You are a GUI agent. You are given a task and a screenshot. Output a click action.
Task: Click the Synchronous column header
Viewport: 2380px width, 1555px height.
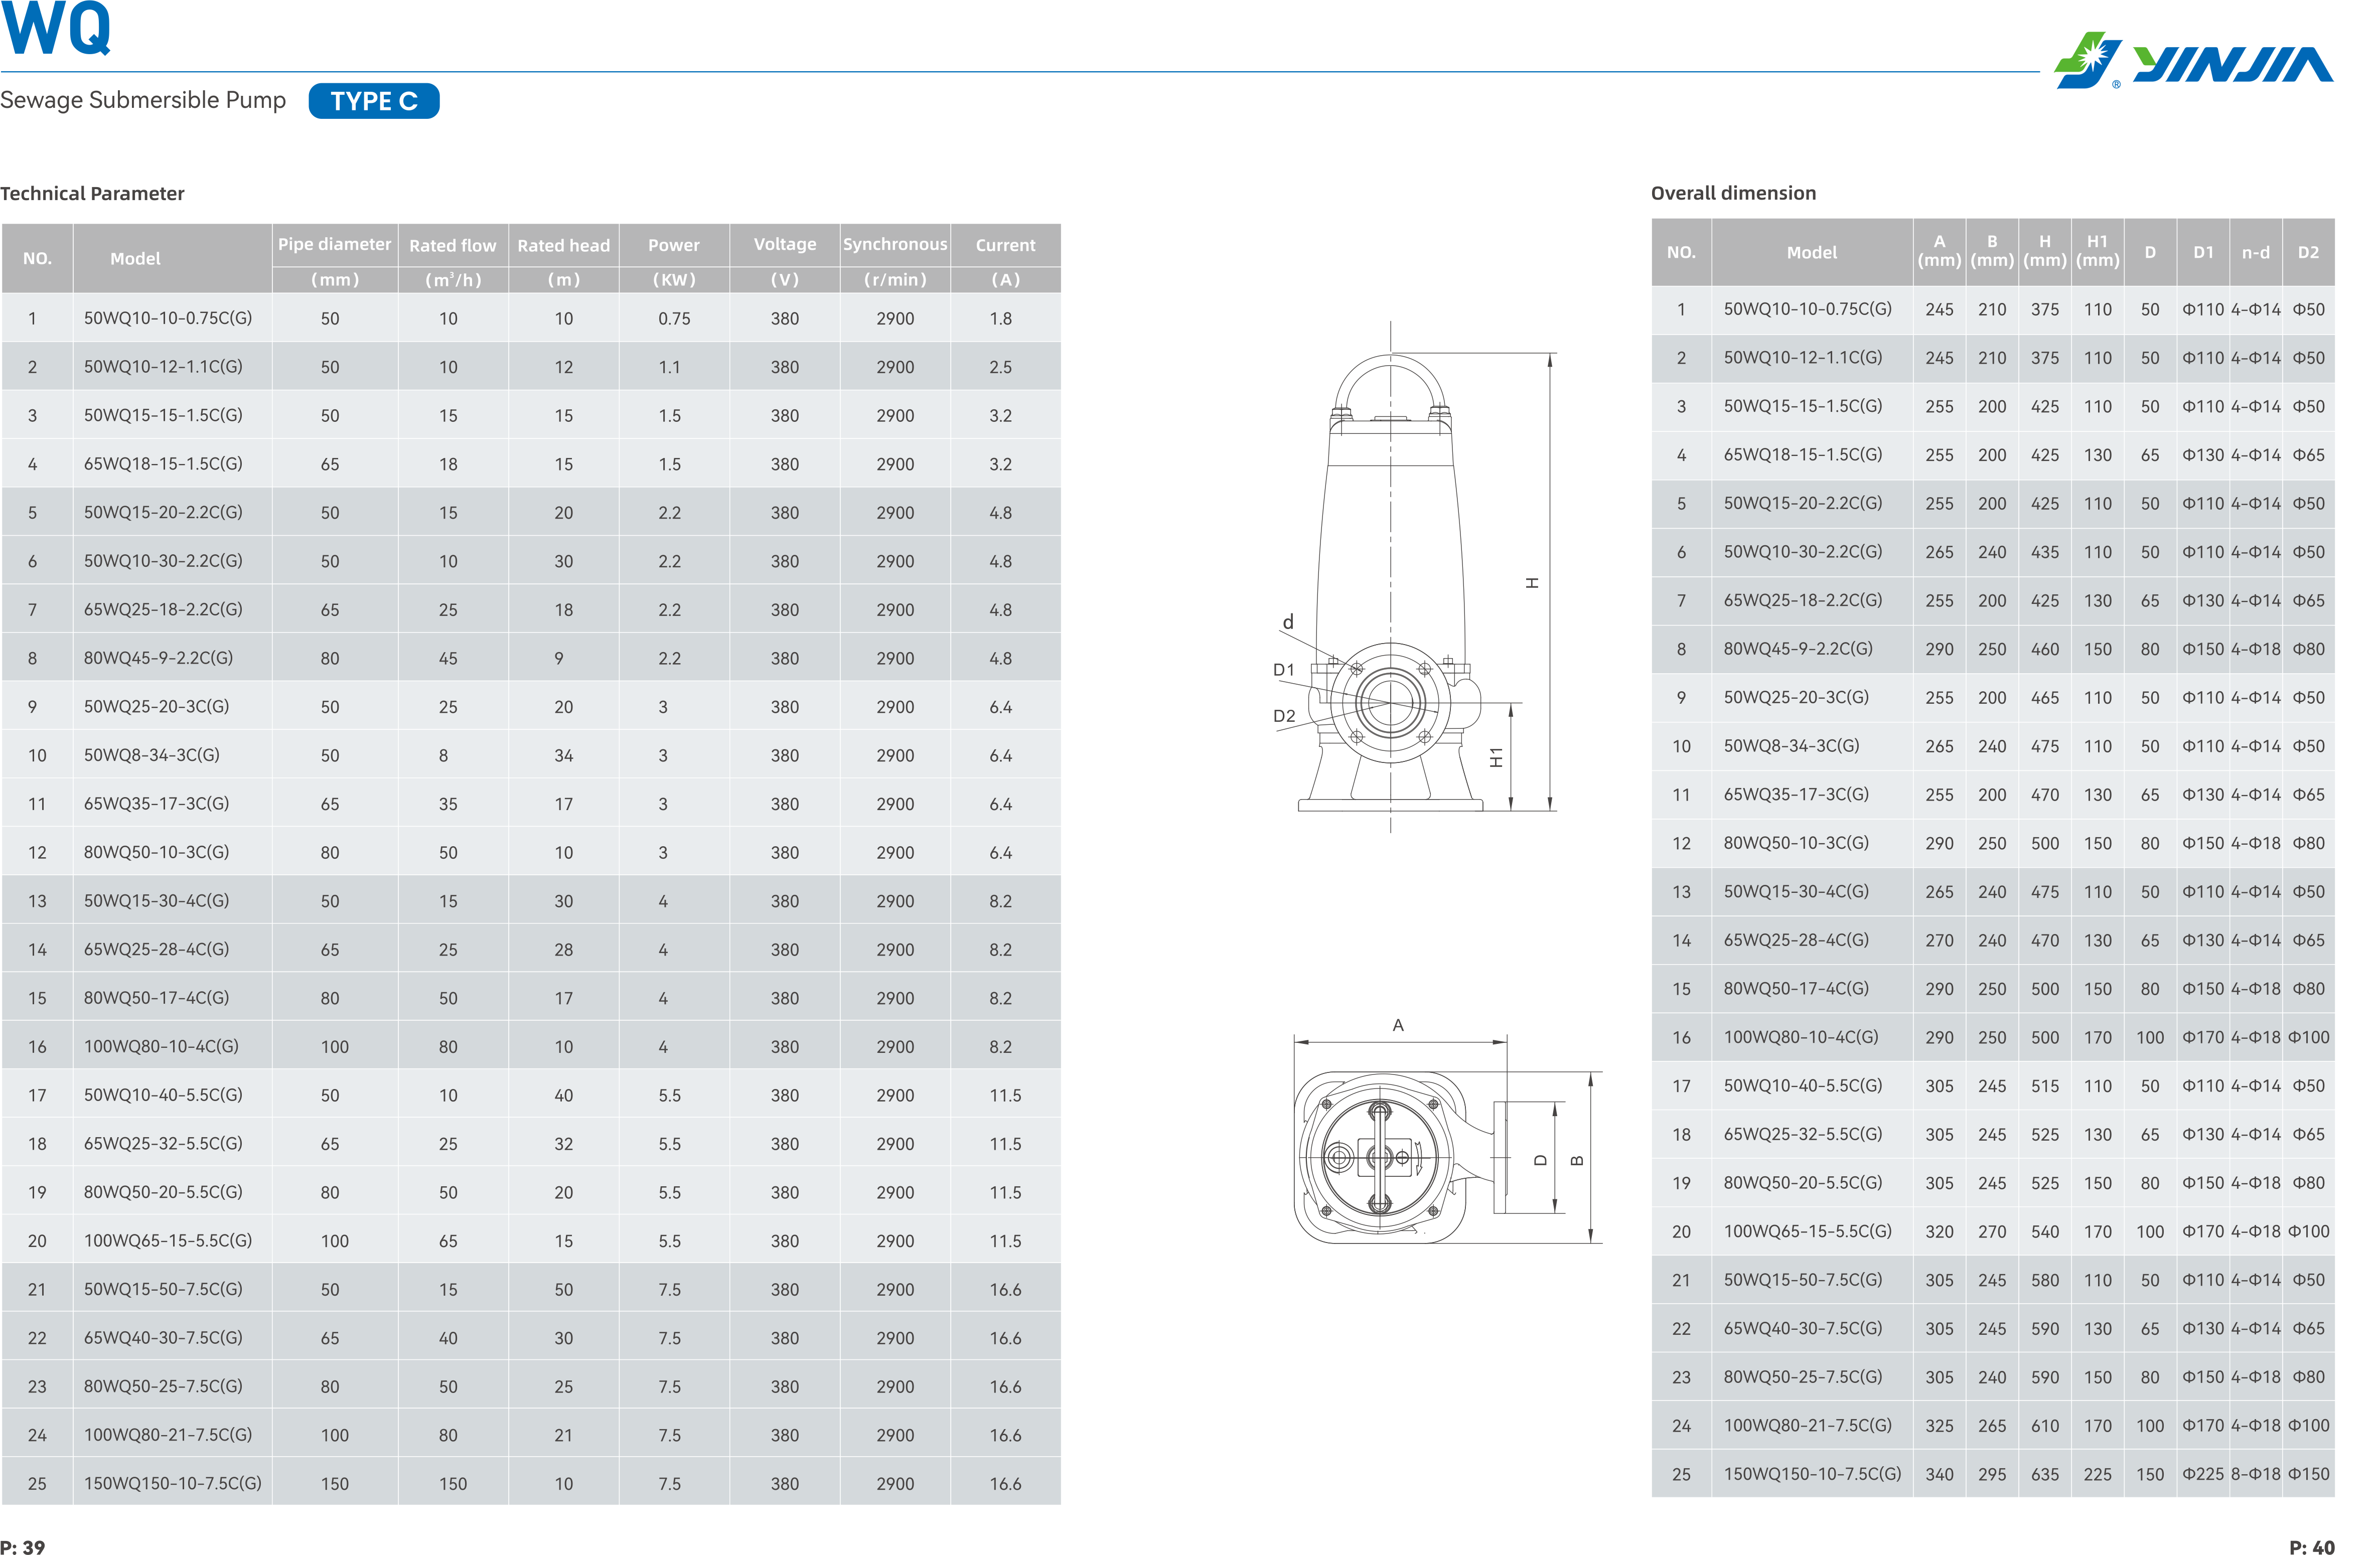coord(894,244)
